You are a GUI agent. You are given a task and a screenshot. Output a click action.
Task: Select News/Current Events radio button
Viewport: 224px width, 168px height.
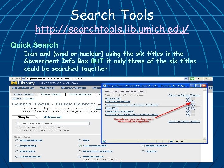point(80,151)
